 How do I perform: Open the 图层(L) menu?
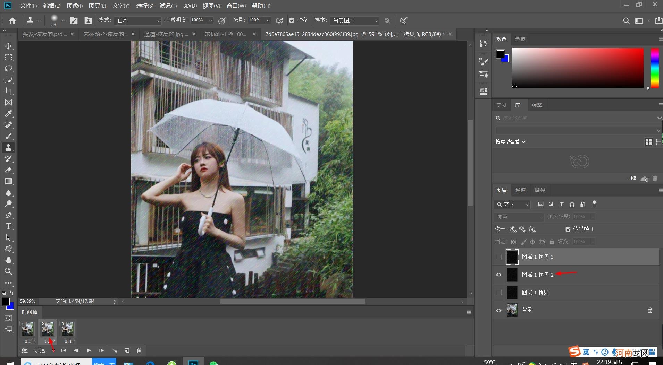click(x=97, y=6)
